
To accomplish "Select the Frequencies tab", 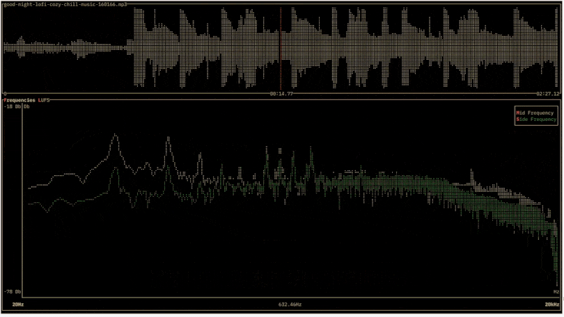I will tap(19, 100).
